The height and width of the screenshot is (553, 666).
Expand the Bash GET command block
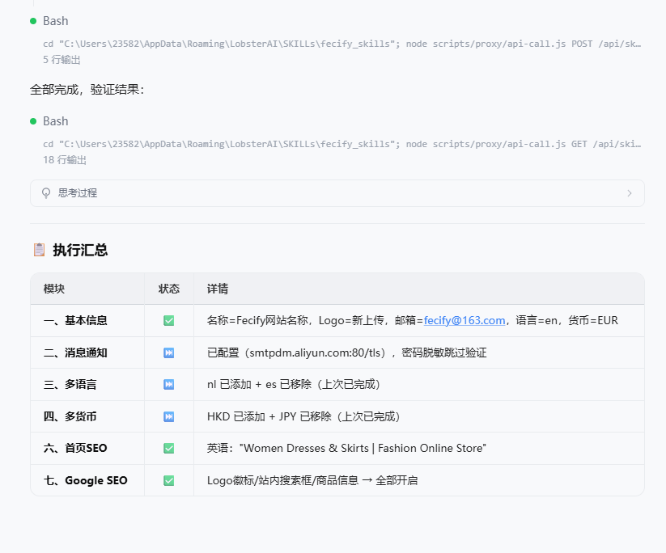pos(342,144)
